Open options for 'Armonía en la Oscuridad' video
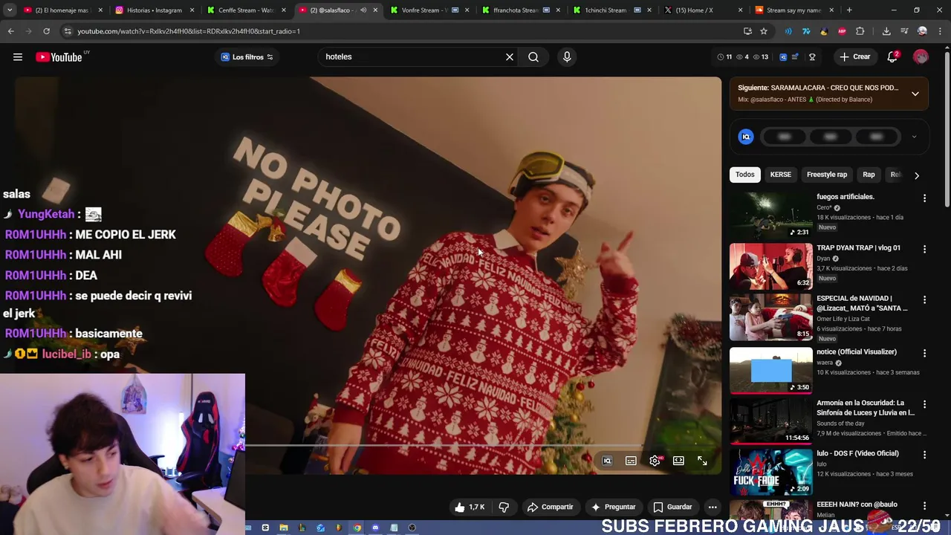Screen dimensions: 951x535 tap(924, 404)
